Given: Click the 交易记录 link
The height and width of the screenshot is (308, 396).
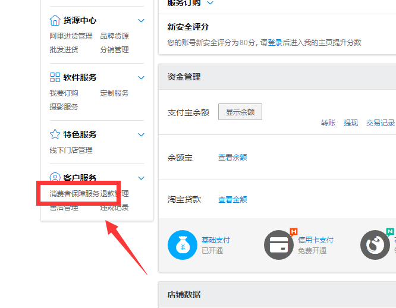Looking at the screenshot, I should click(x=381, y=123).
